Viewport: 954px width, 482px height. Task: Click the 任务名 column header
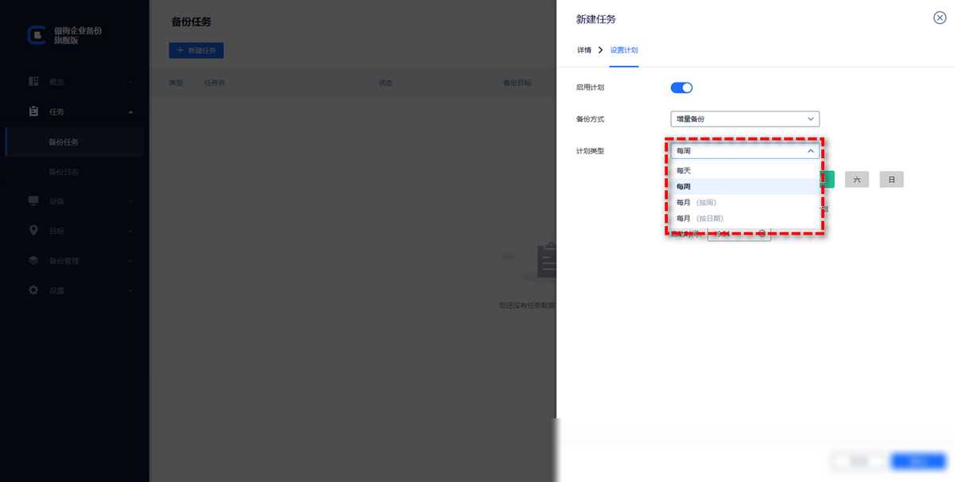[x=215, y=83]
